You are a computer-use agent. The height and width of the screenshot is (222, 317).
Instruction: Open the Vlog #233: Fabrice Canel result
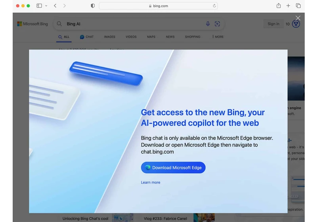coord(165,218)
